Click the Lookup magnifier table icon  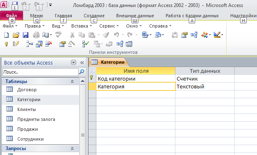pyautogui.click(x=39, y=44)
